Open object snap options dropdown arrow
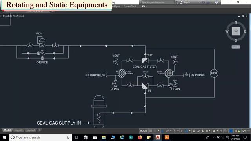The width and height of the screenshot is (251, 141). pos(190,131)
